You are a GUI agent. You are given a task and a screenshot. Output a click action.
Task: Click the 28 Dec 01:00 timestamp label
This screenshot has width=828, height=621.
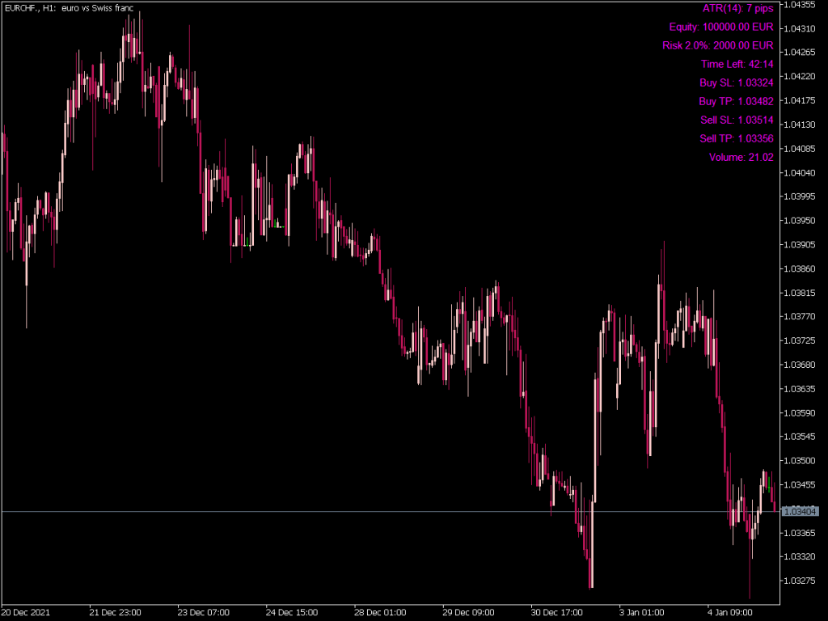point(379,612)
